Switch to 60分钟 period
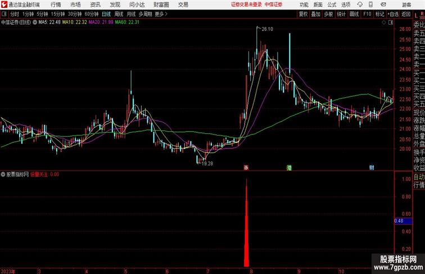 [92, 14]
